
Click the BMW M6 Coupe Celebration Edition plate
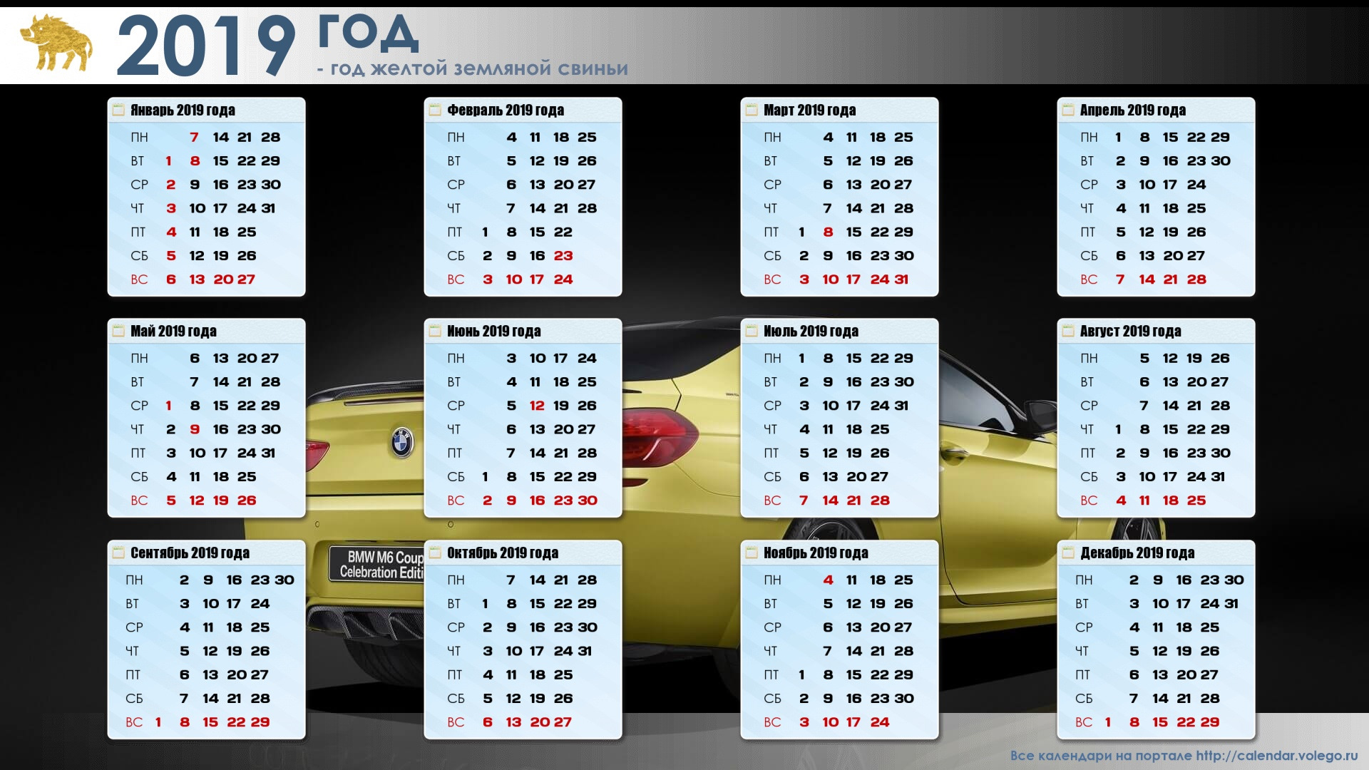376,564
